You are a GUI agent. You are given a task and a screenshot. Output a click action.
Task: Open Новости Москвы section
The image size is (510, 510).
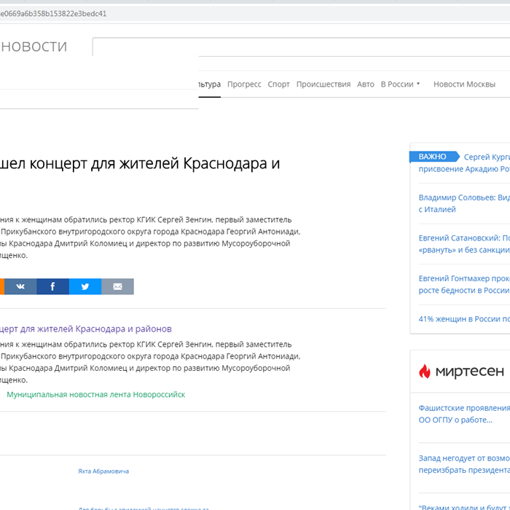464,85
